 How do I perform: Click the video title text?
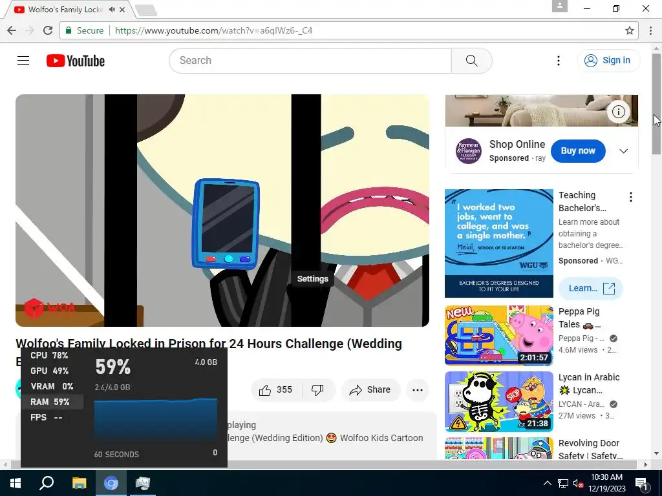tap(209, 344)
